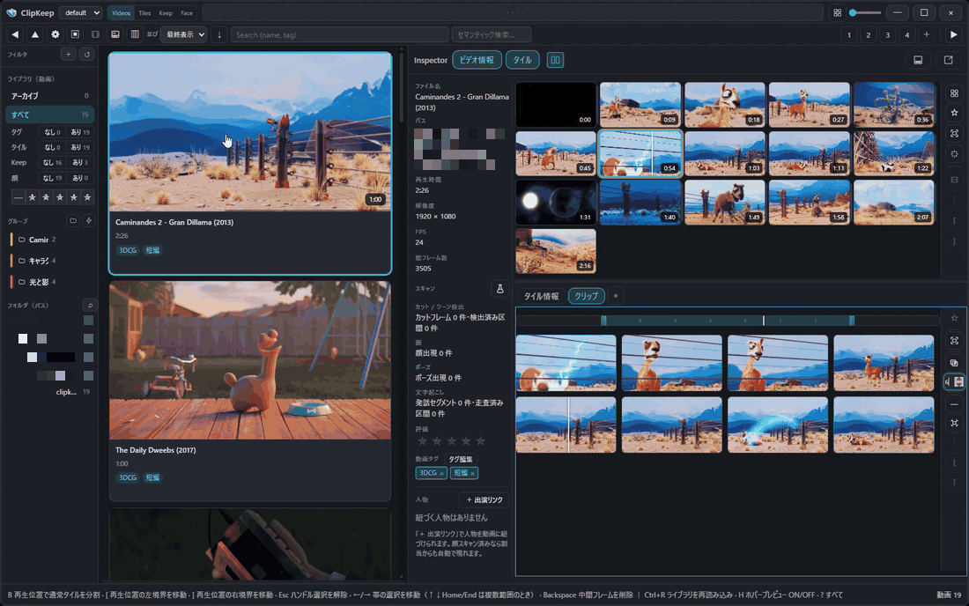Screen dimensions: 969x606
Task: Filter タグ by あり
Action: click(79, 132)
